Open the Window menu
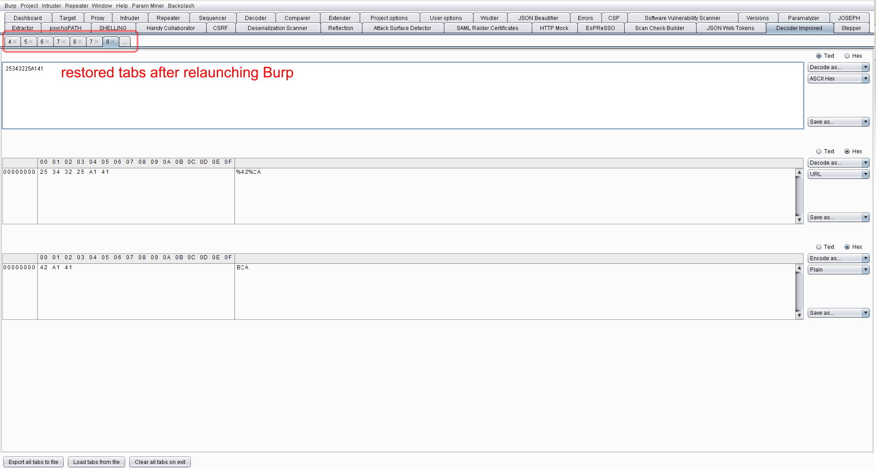This screenshot has width=876, height=469. click(x=102, y=6)
